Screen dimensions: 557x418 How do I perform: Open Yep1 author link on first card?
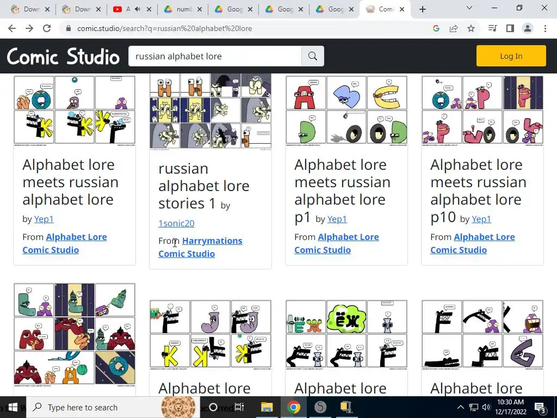coord(44,219)
